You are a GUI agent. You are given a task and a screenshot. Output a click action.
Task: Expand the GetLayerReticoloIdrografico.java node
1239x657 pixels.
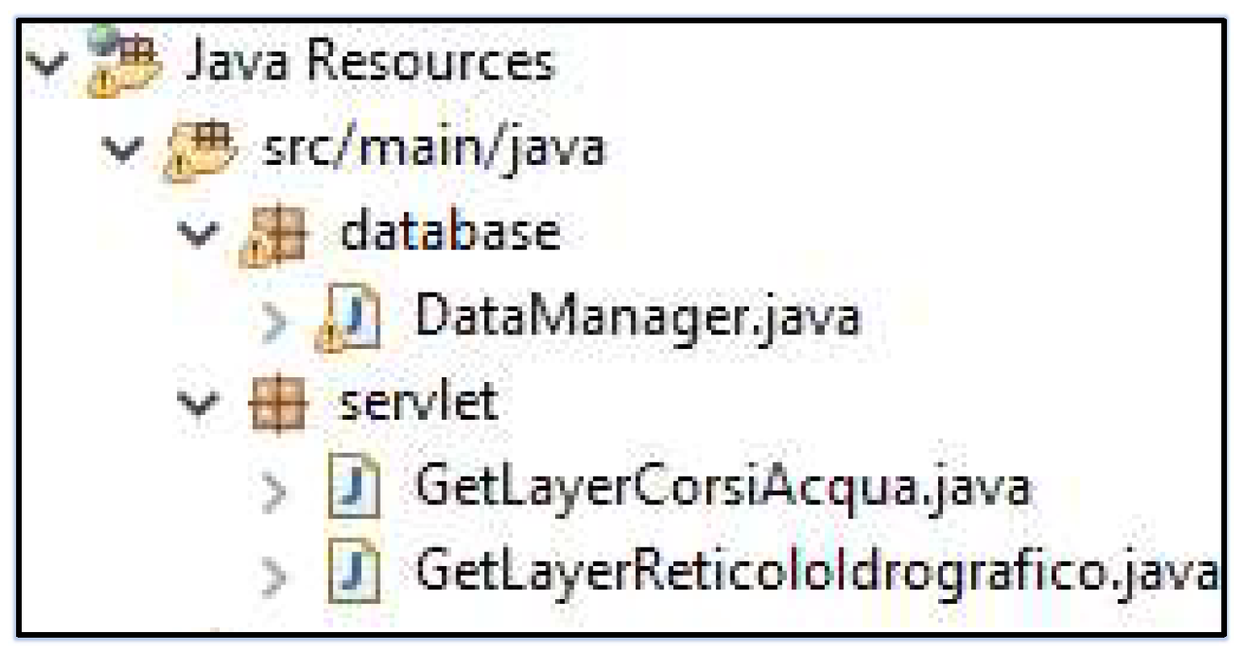pos(274,576)
